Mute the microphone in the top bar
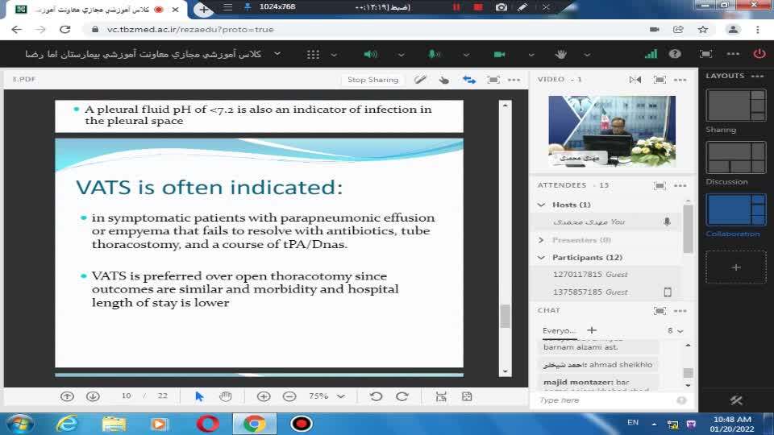Screen dimensions: 774x435 tap(434, 54)
